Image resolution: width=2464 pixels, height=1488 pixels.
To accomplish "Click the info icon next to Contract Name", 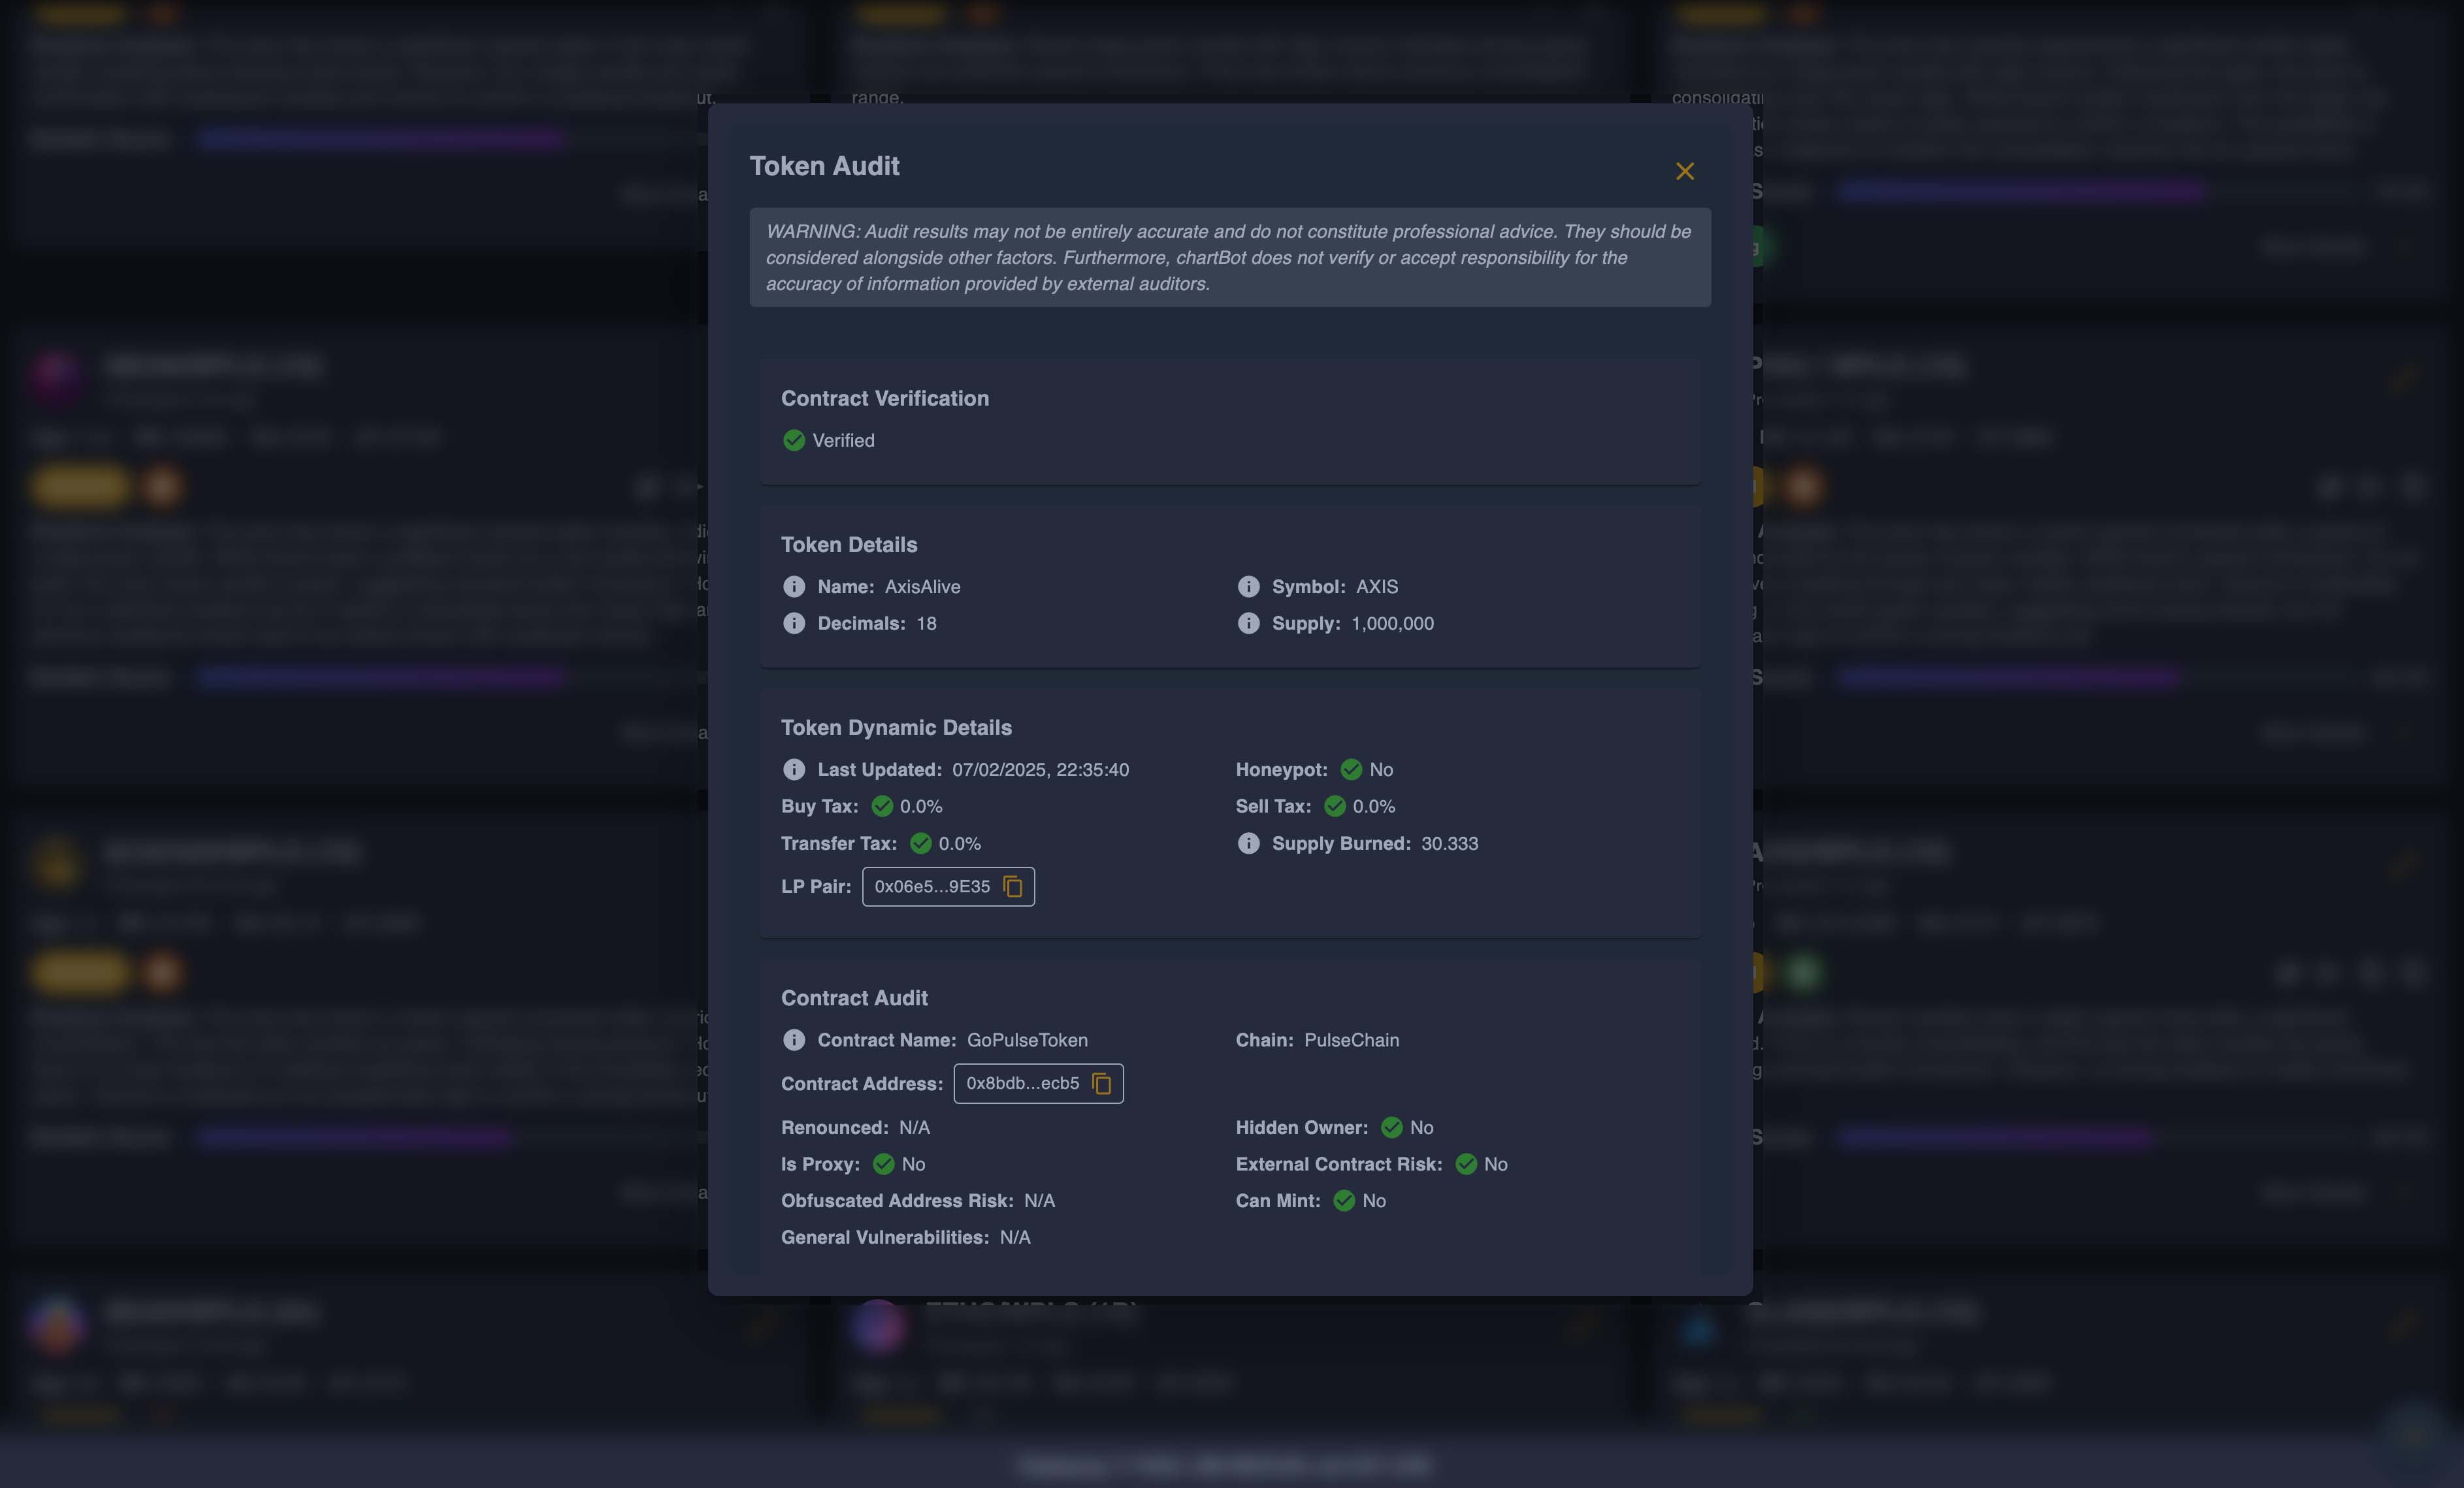I will [x=793, y=1040].
